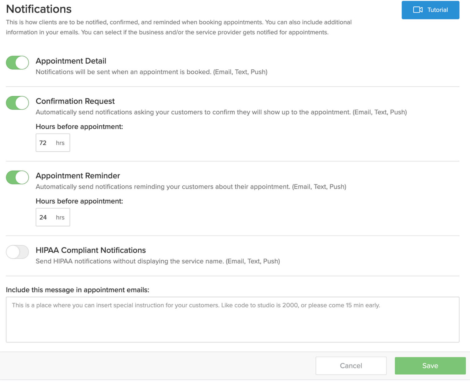
Task: Click 'Include this message in appointment emails' label
Action: pos(77,290)
